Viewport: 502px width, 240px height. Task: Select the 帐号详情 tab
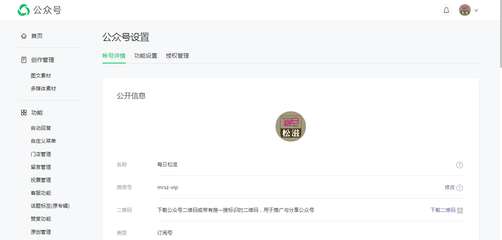click(x=114, y=55)
